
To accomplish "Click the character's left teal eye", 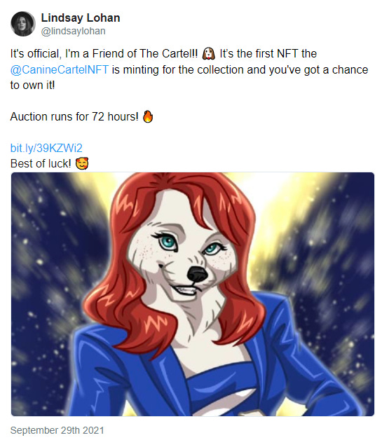I will click(168, 242).
